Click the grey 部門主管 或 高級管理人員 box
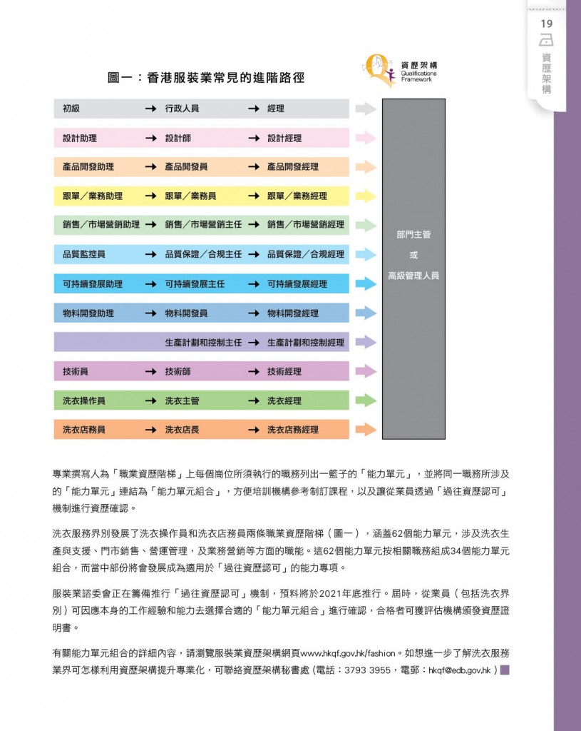The width and height of the screenshot is (581, 731). click(x=413, y=268)
